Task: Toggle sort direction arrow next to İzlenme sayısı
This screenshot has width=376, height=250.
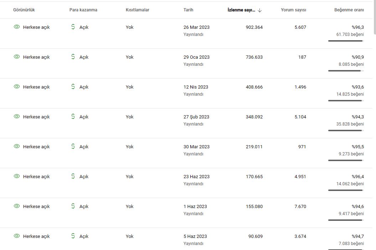Action: click(260, 10)
